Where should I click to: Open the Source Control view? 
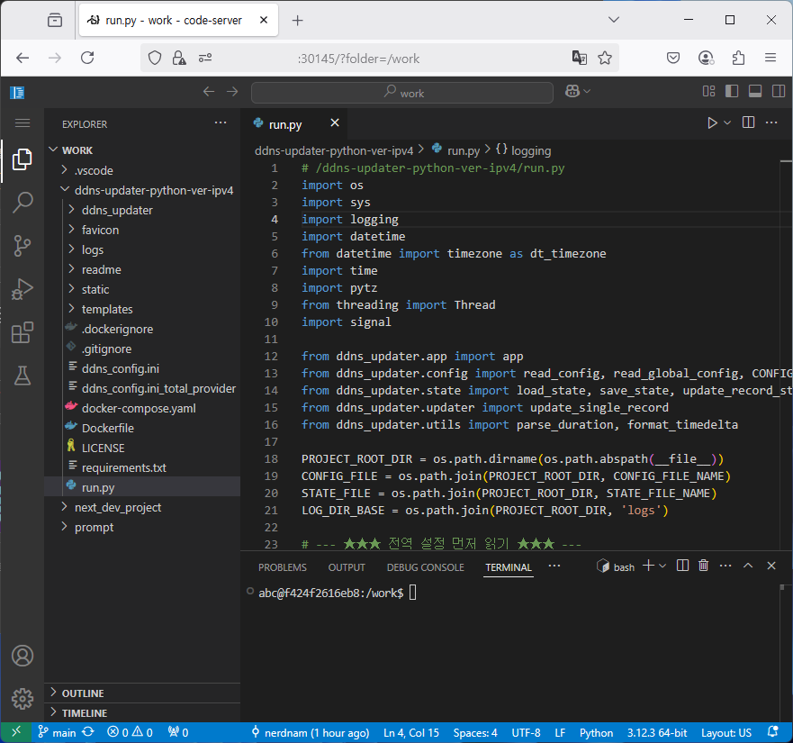[22, 246]
